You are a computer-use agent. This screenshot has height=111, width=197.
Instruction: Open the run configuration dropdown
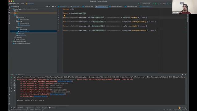click(x=146, y=4)
